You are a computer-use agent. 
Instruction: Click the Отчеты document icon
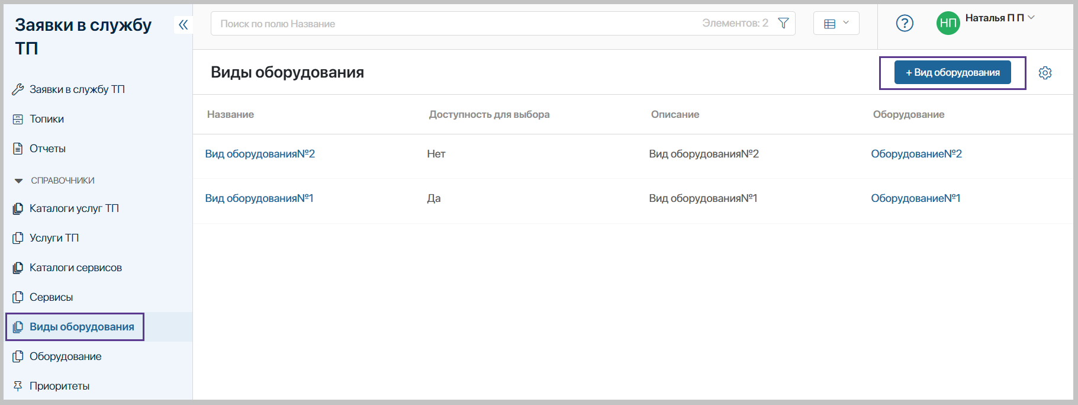(18, 149)
